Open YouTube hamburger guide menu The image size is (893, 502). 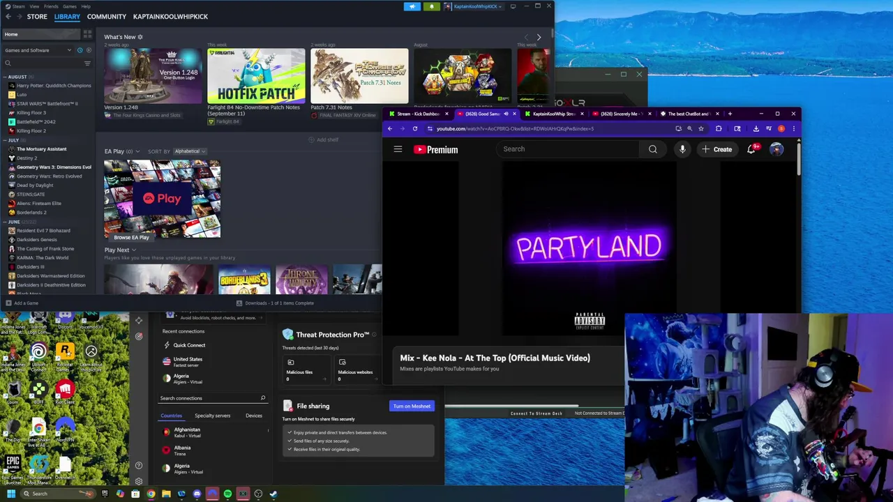point(398,149)
